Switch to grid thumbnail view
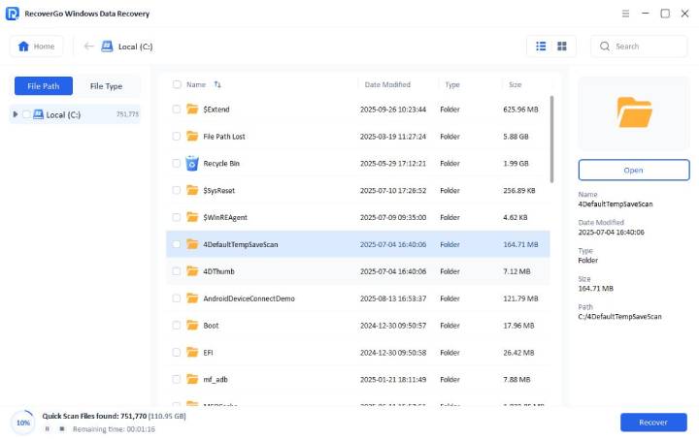 562,47
